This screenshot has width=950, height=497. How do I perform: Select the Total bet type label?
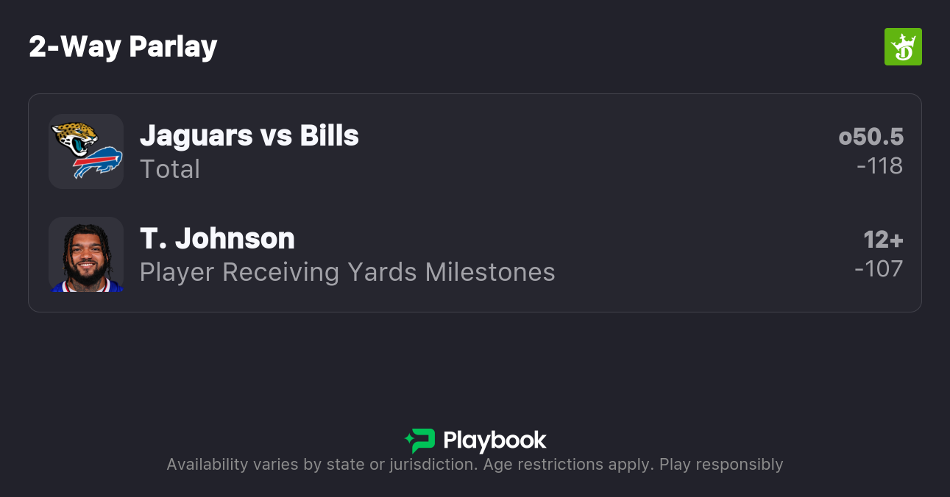point(170,169)
